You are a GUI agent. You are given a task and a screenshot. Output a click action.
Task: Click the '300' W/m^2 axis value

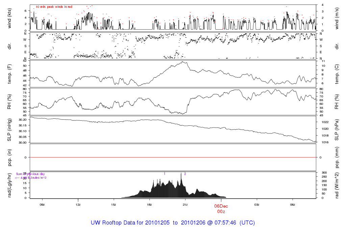point(324,173)
